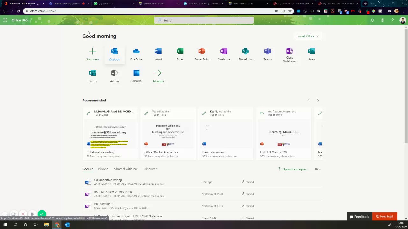Viewport: 408px width, 229px height.
Task: Open Outlook from the Windows taskbar
Action: coord(67,225)
